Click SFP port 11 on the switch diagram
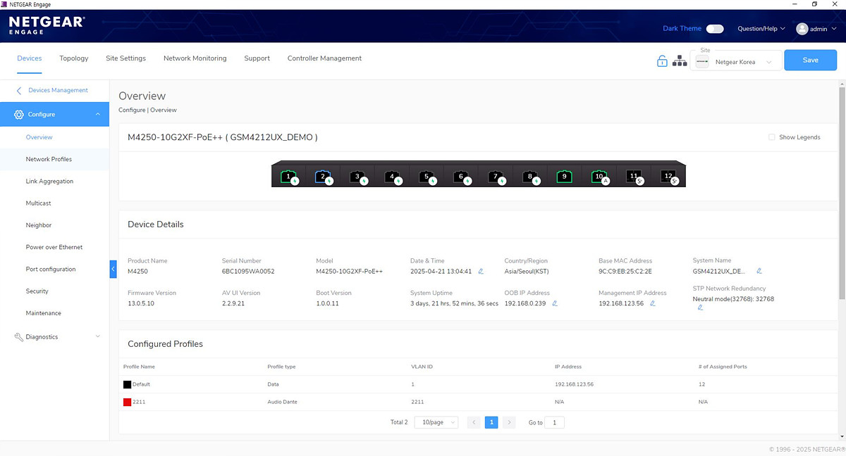 tap(634, 176)
